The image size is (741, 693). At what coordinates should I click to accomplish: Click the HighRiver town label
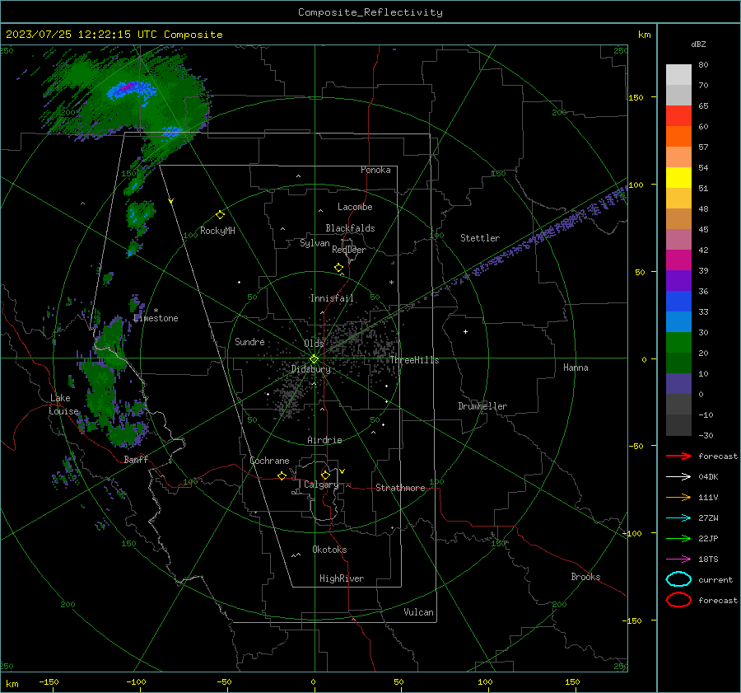pyautogui.click(x=342, y=578)
